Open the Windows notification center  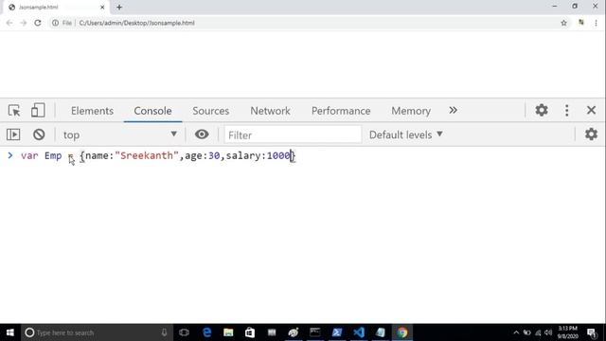(x=592, y=332)
